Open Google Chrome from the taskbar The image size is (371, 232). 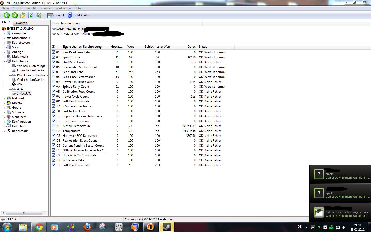pos(39,227)
